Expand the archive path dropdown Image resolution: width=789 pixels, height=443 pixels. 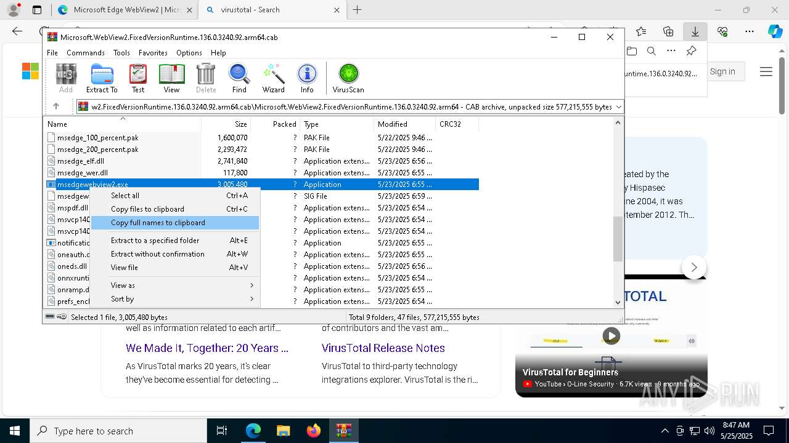618,106
